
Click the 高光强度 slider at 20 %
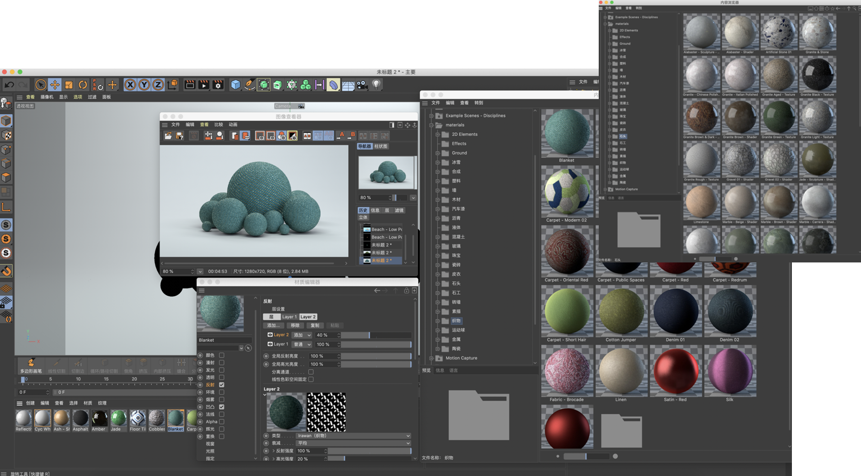370,459
